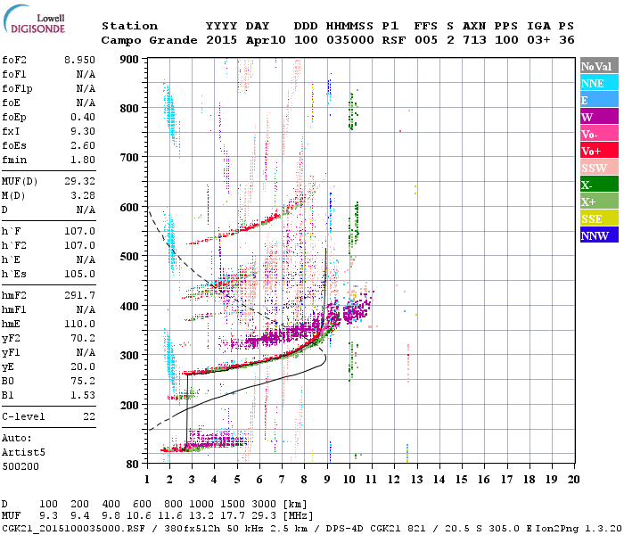Click the yF2 value 70.2
Screen dimensions: 624x535
83,338
